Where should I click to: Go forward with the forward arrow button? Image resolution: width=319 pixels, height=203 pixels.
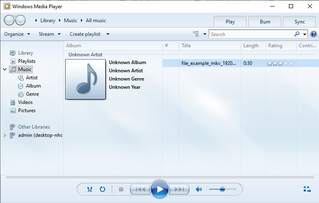(x=21, y=20)
